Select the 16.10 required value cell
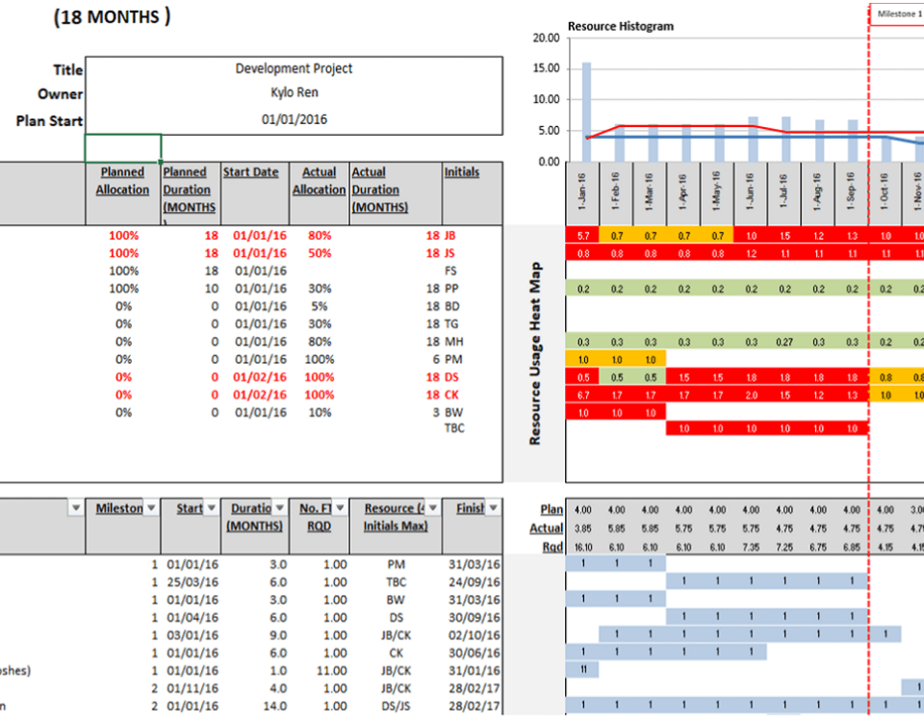 (583, 548)
